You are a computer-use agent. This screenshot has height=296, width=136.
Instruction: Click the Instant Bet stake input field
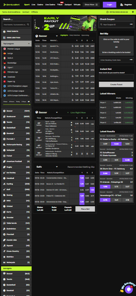(x=116, y=77)
